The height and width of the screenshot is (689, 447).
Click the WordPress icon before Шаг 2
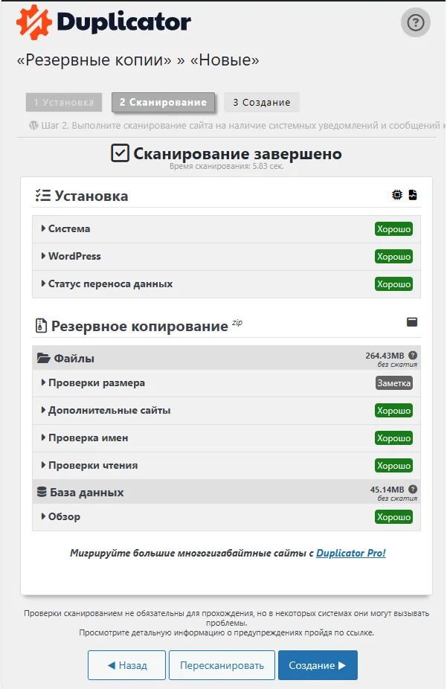[x=33, y=125]
